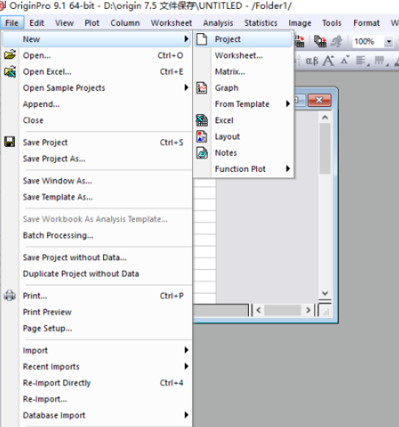Viewport: 399px width, 427px height.
Task: Click the File menu
Action: 12,23
